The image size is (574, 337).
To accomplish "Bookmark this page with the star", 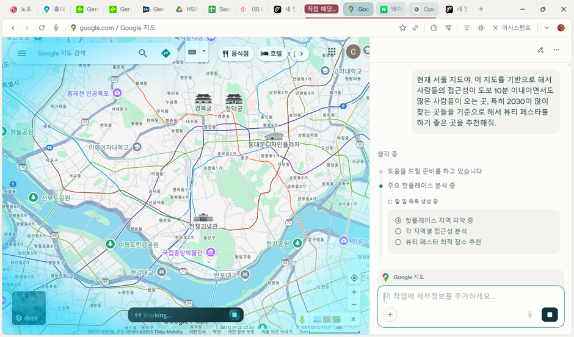I will click(x=402, y=28).
